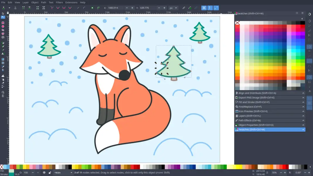Viewport: 313px width, 176px height.
Task: Select the Node editing tool
Action: coord(2,17)
